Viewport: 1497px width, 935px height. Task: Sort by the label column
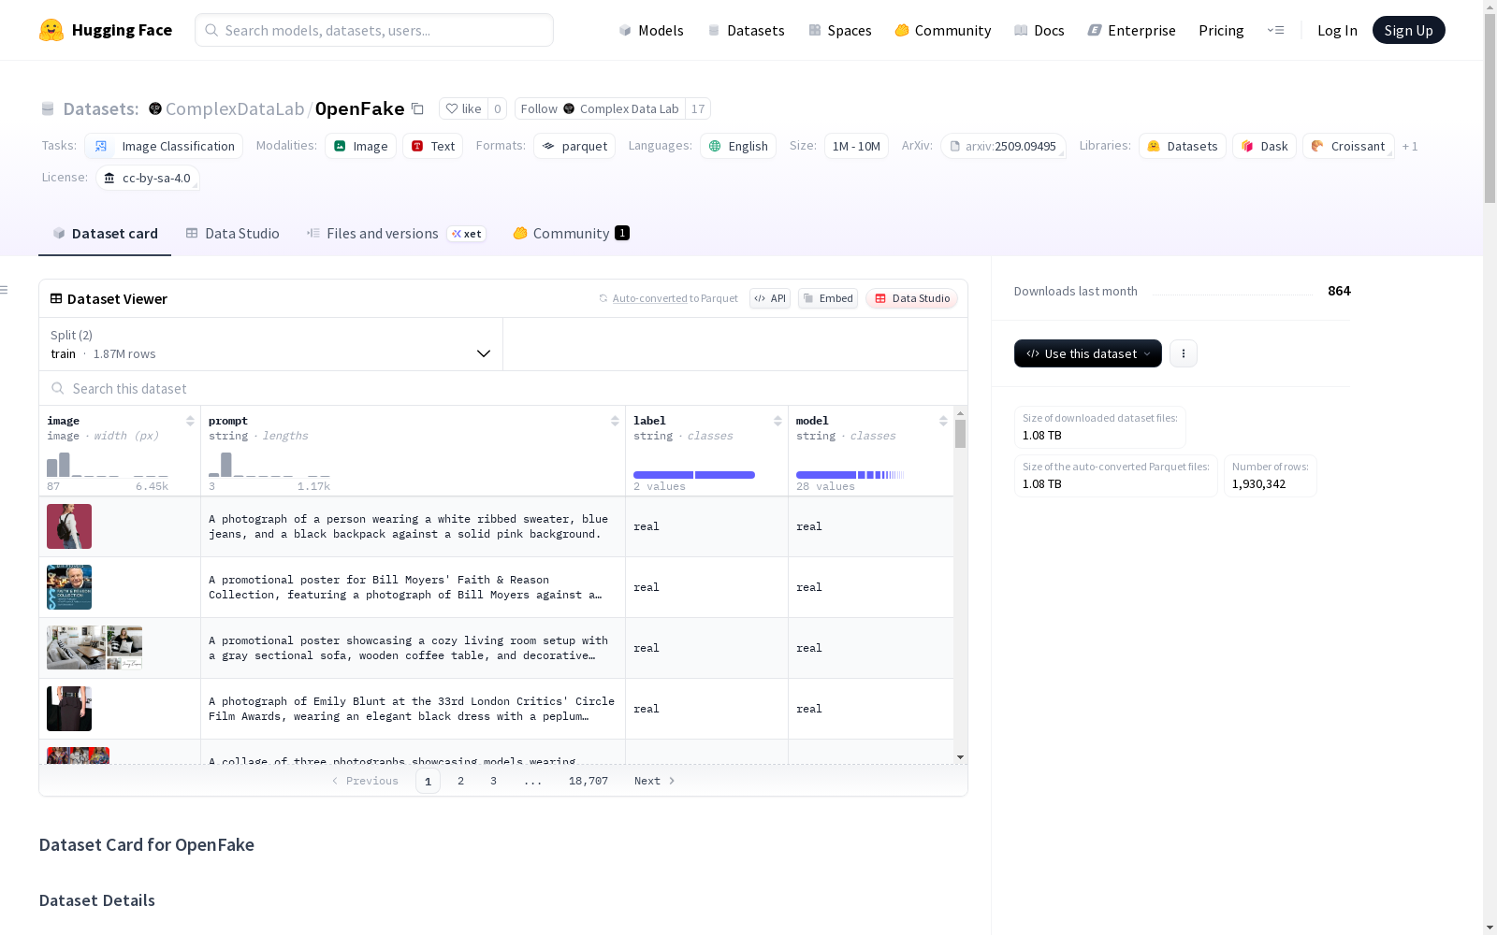pos(778,421)
